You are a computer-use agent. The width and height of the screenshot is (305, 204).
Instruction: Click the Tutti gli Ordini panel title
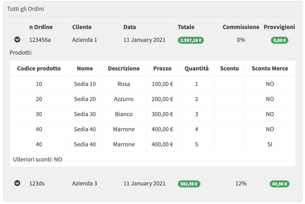coord(26,9)
